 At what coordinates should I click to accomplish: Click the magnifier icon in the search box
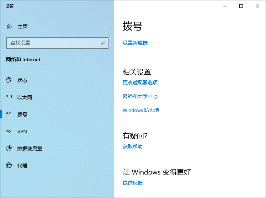103,43
